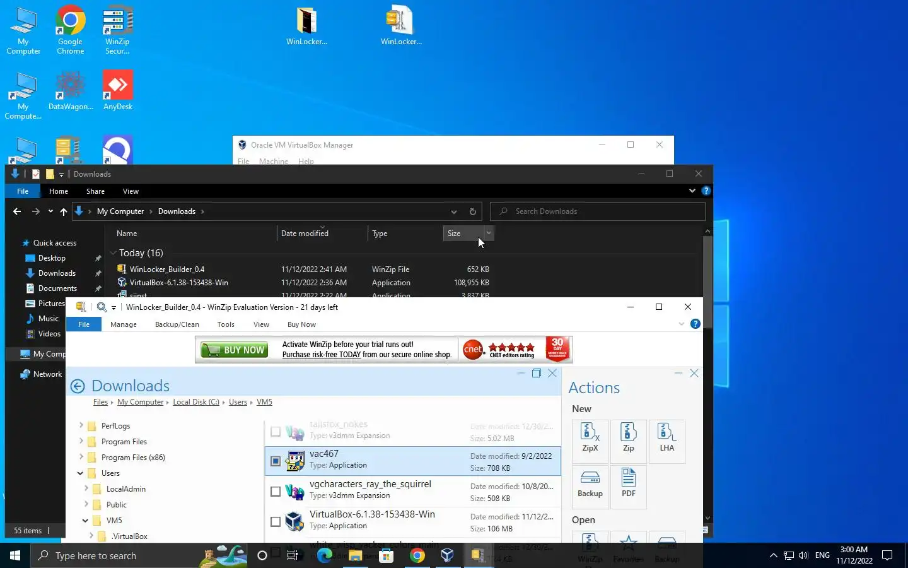Go up one level in File Explorer

[64, 211]
